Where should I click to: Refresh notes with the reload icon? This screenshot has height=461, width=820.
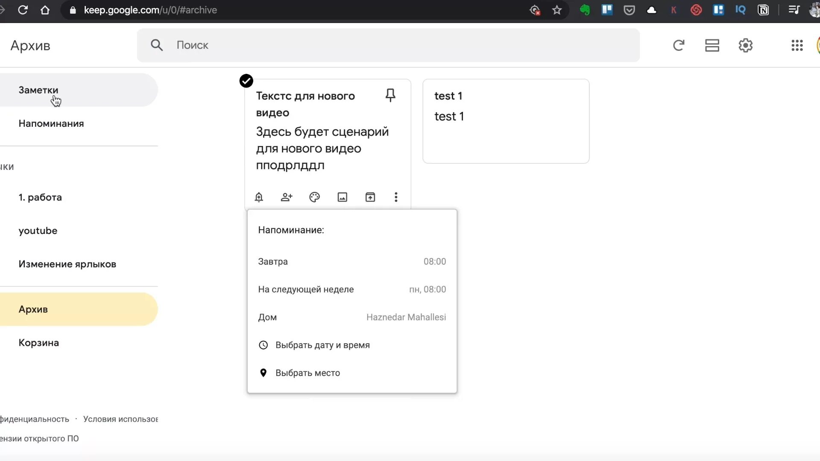[x=679, y=45]
